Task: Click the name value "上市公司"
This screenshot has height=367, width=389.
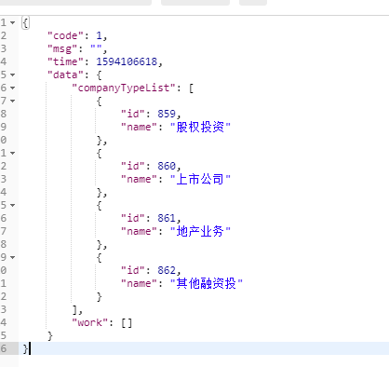Action: 200,179
